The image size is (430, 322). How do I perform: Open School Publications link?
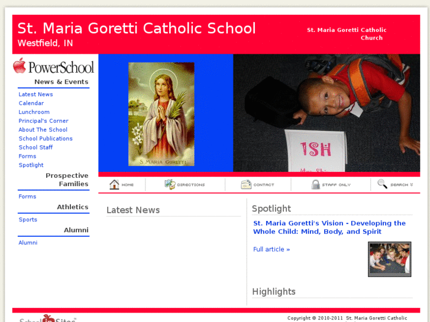click(x=46, y=139)
